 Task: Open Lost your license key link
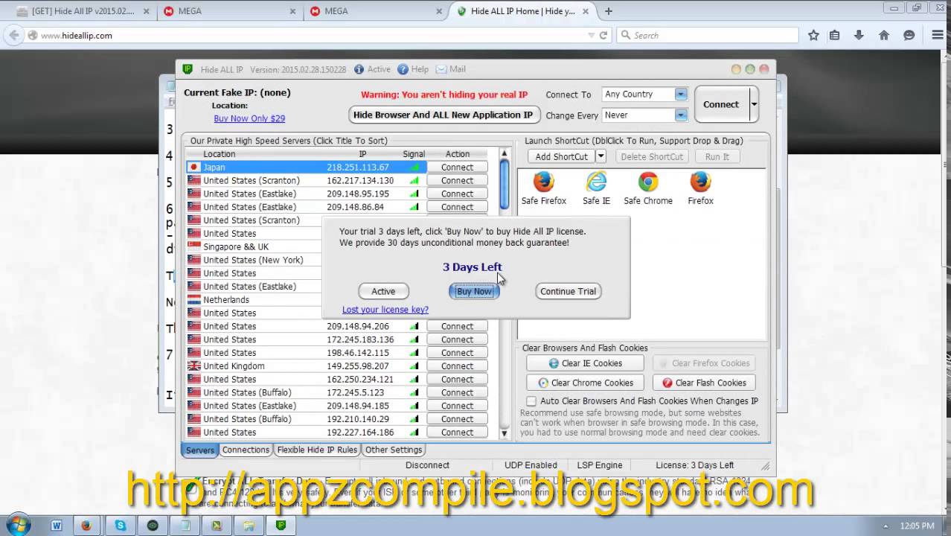click(x=385, y=310)
